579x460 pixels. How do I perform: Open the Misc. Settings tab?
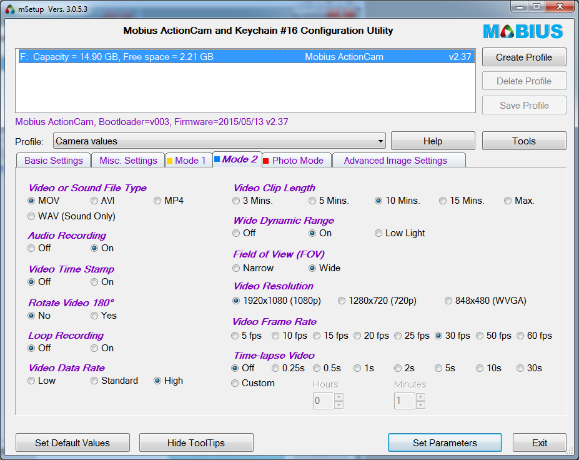[x=128, y=161]
